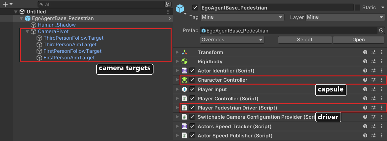Disable the Player Input checkbox
The width and height of the screenshot is (387, 141).
pyautogui.click(x=192, y=89)
